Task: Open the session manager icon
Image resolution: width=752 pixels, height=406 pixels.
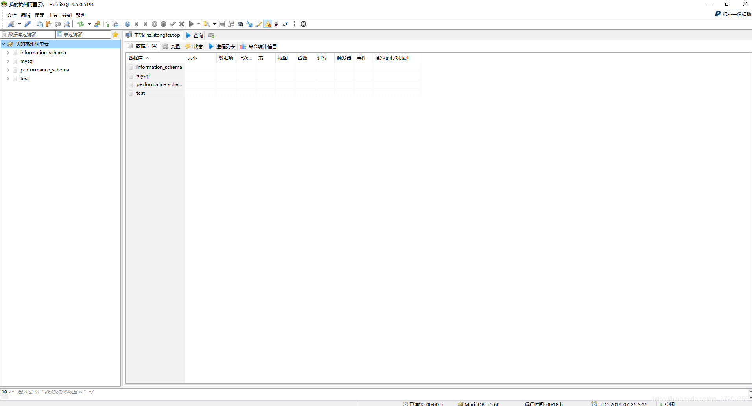Action: (11, 24)
